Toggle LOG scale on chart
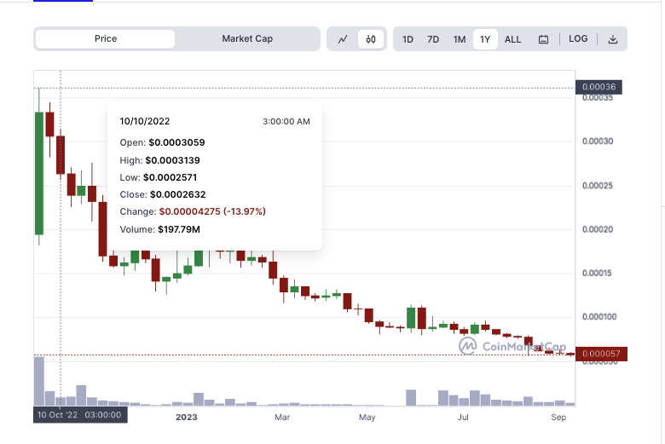 pyautogui.click(x=578, y=39)
